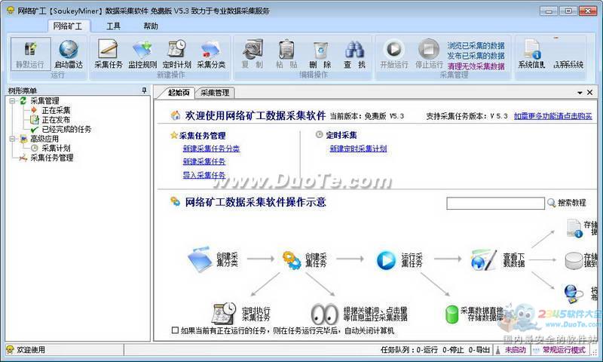Open 定时计划 scheduled plan icon
Viewport: 603px width, 362px height.
pyautogui.click(x=176, y=49)
